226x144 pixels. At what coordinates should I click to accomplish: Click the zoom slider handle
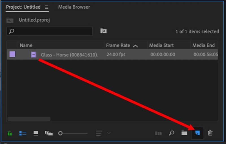coord(60,133)
